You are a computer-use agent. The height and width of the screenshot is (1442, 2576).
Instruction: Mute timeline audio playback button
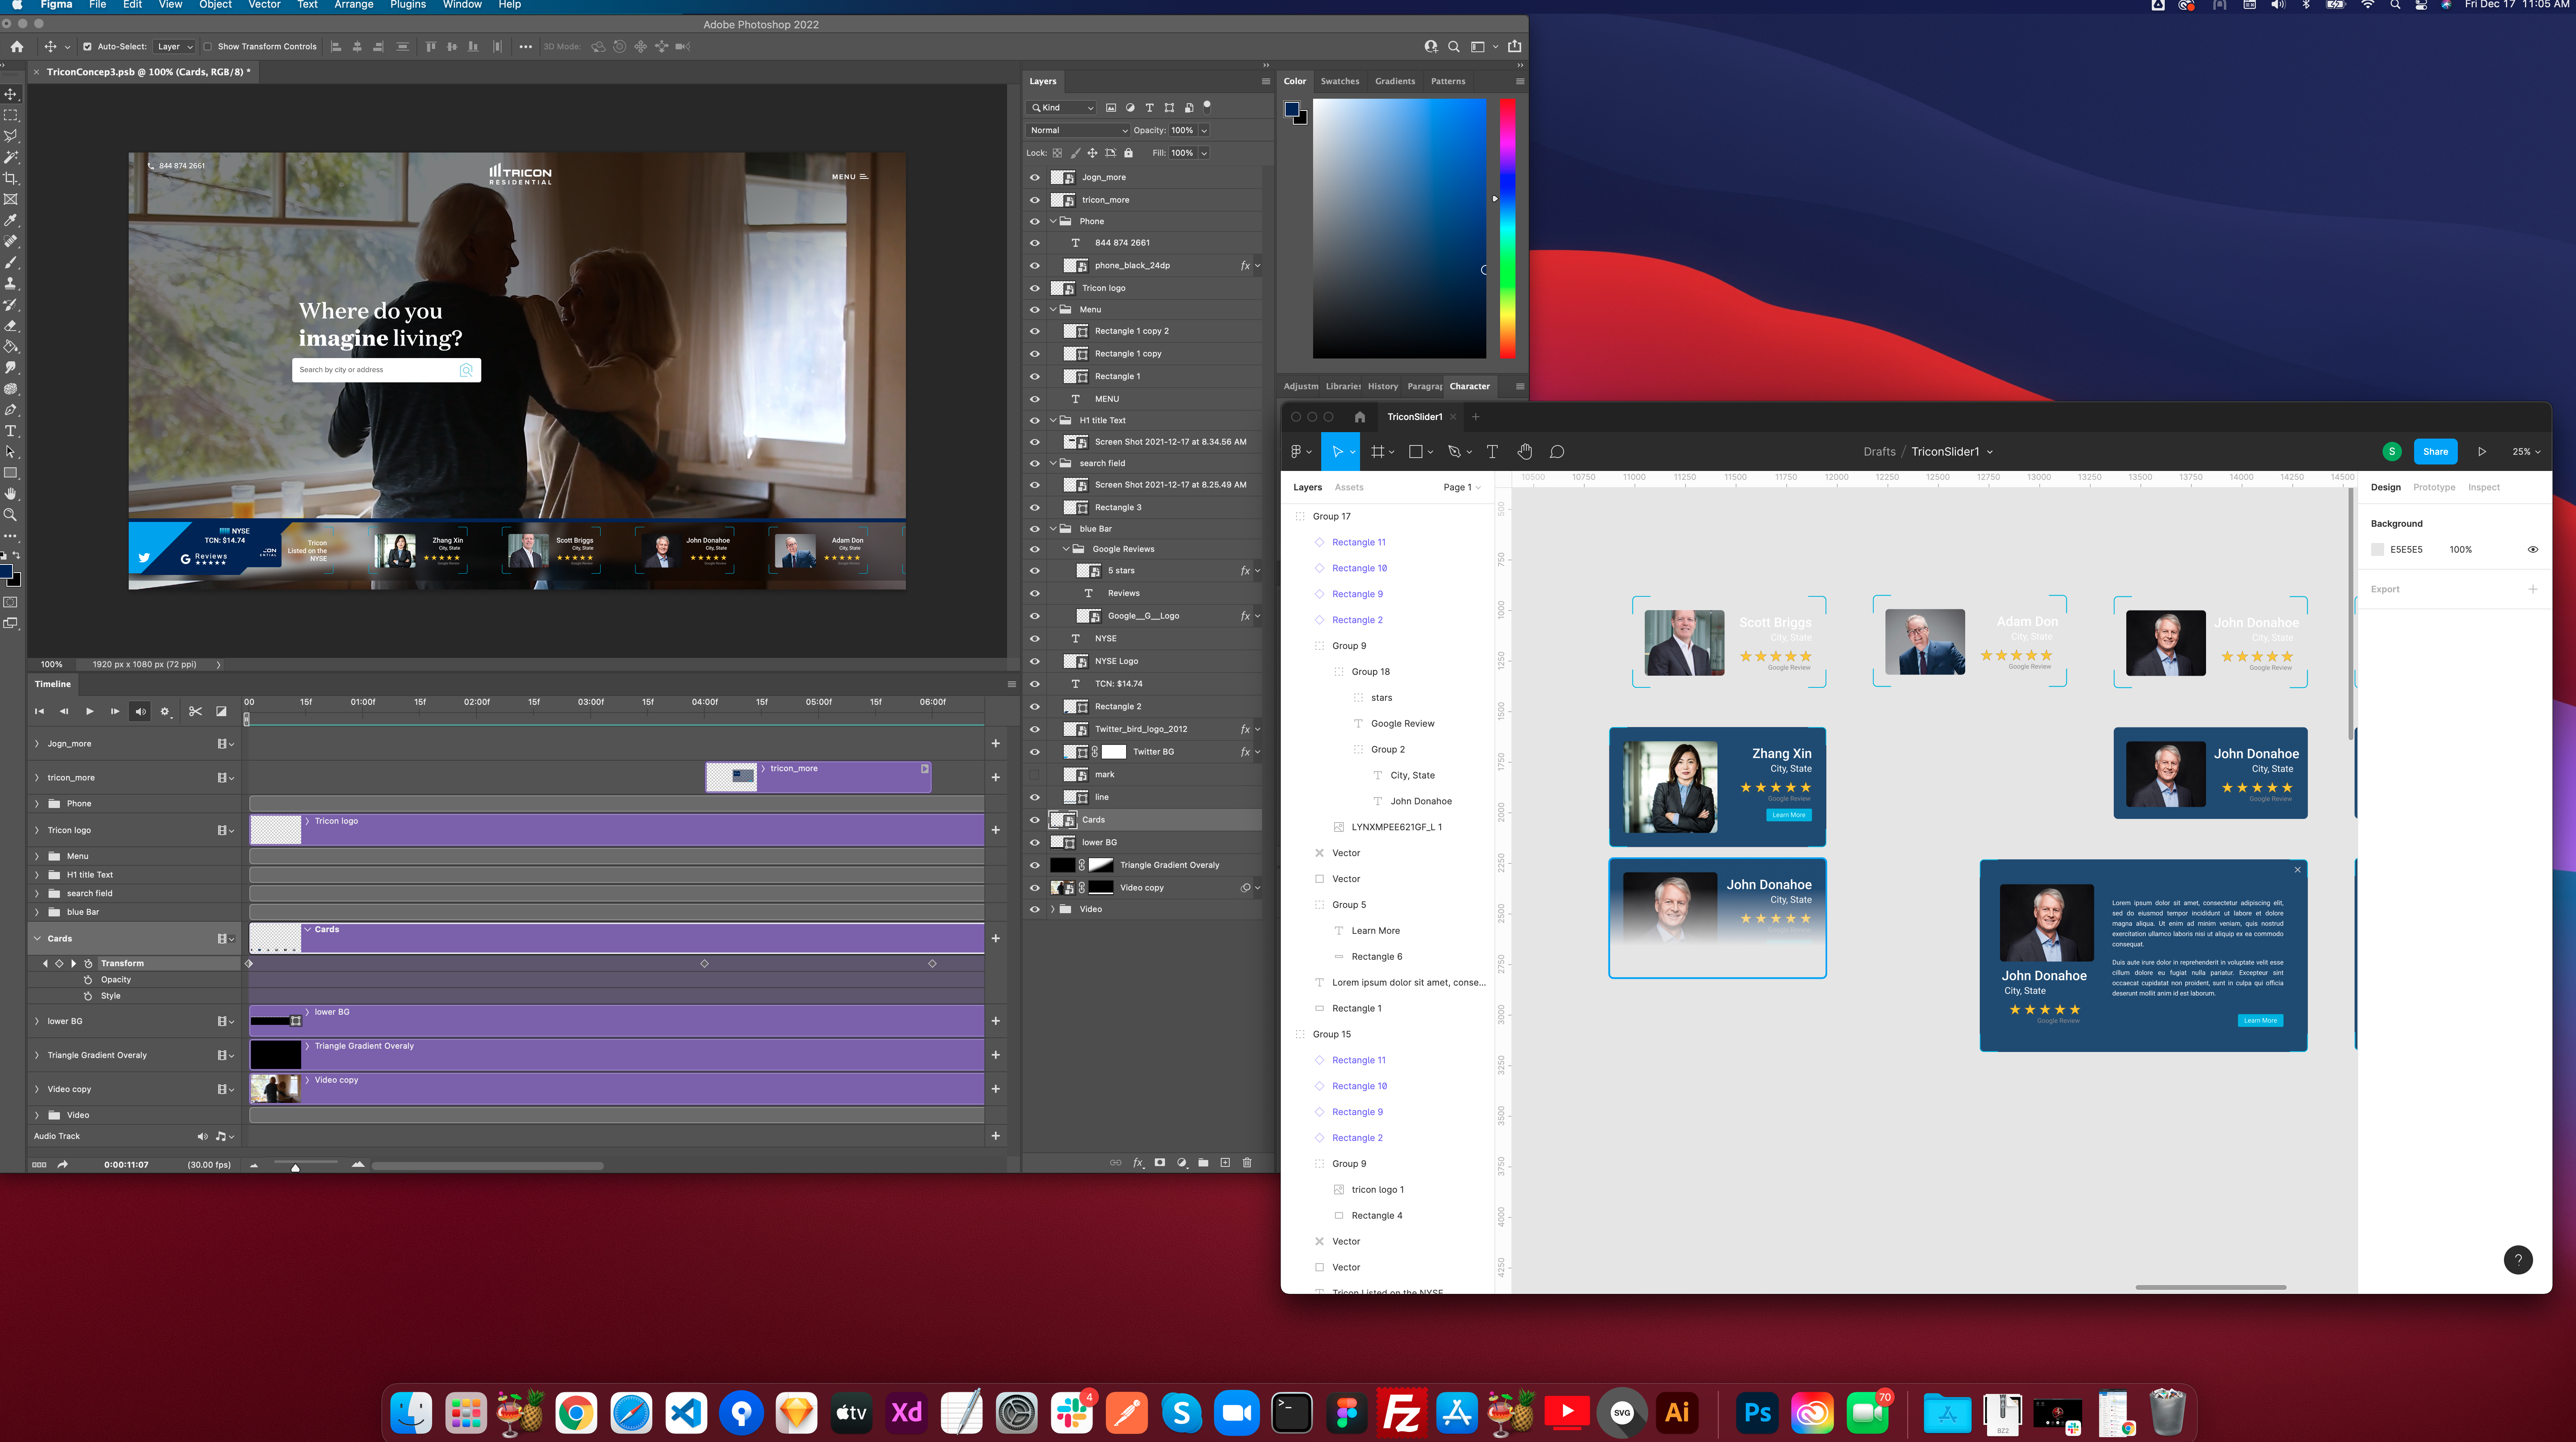pos(140,712)
